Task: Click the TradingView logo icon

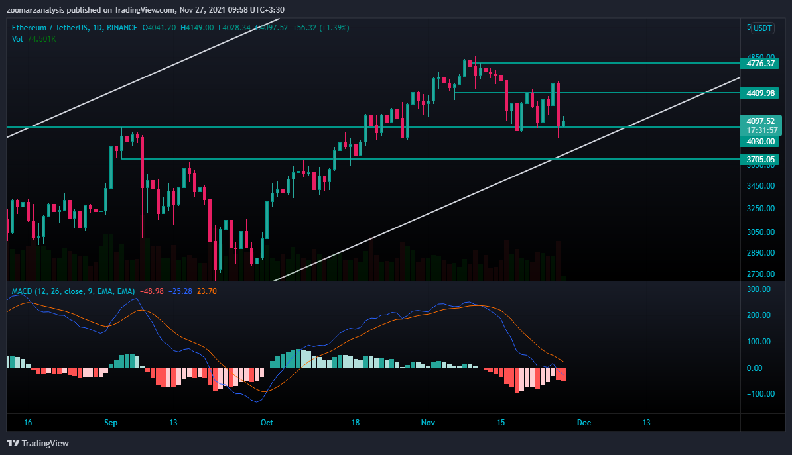Action: click(x=13, y=443)
